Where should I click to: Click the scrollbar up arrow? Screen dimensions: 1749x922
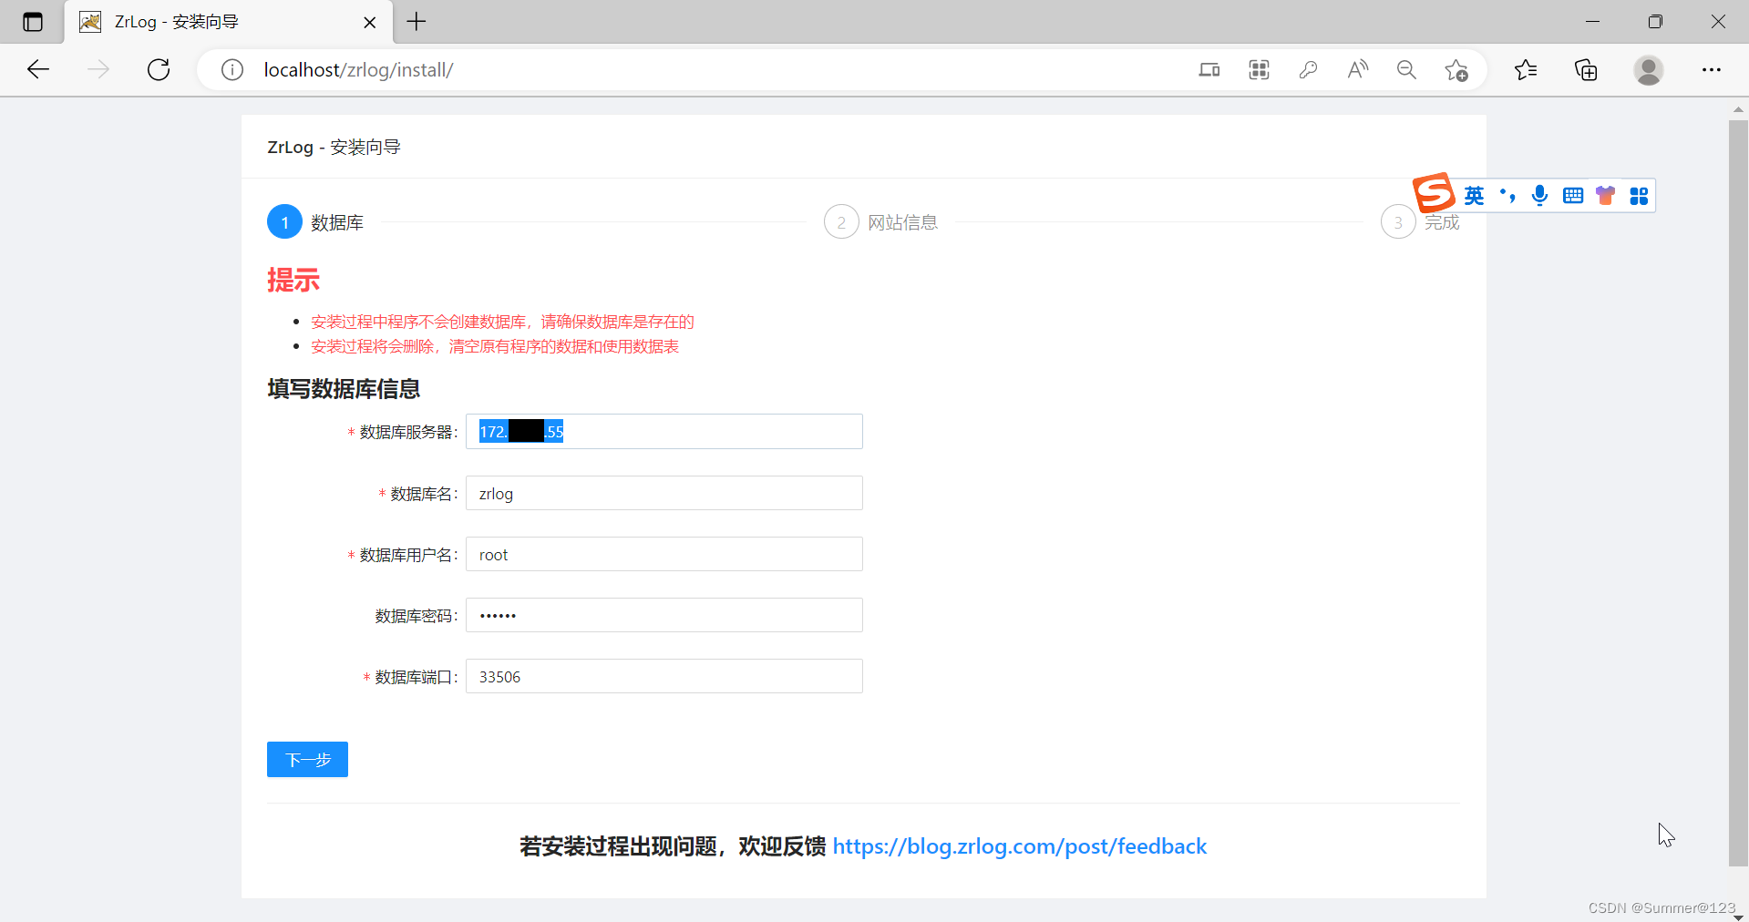point(1738,108)
